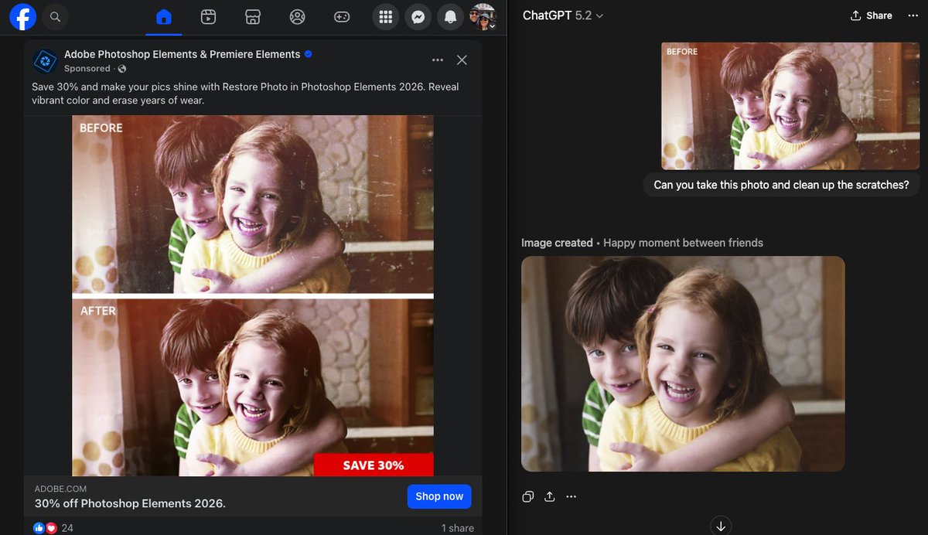Open the Reels video tab
The image size is (928, 535).
pyautogui.click(x=208, y=17)
